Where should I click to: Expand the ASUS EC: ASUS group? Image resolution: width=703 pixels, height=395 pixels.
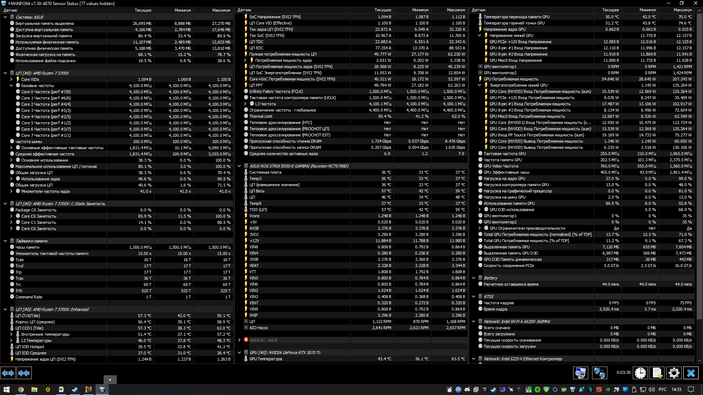(x=239, y=340)
